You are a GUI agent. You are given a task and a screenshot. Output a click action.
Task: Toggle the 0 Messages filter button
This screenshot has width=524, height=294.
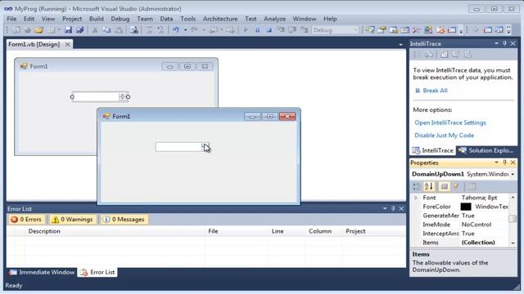pyautogui.click(x=124, y=220)
